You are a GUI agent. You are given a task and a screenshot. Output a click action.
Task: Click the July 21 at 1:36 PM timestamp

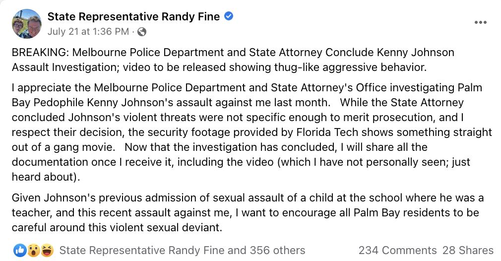[88, 32]
